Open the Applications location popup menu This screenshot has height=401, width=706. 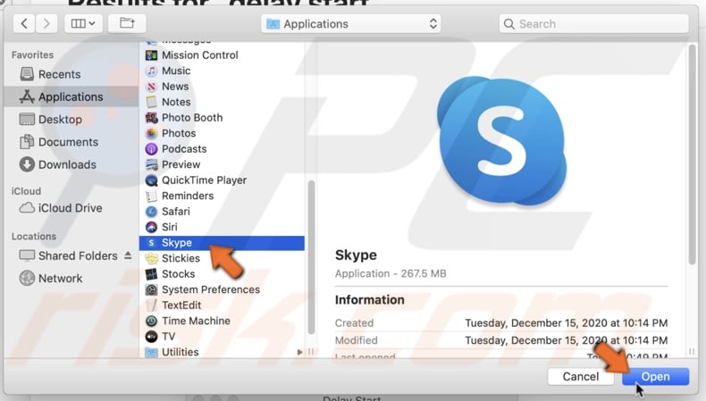pos(350,24)
